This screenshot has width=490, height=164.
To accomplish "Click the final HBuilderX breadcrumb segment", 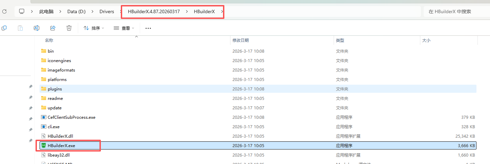I will 204,11.
